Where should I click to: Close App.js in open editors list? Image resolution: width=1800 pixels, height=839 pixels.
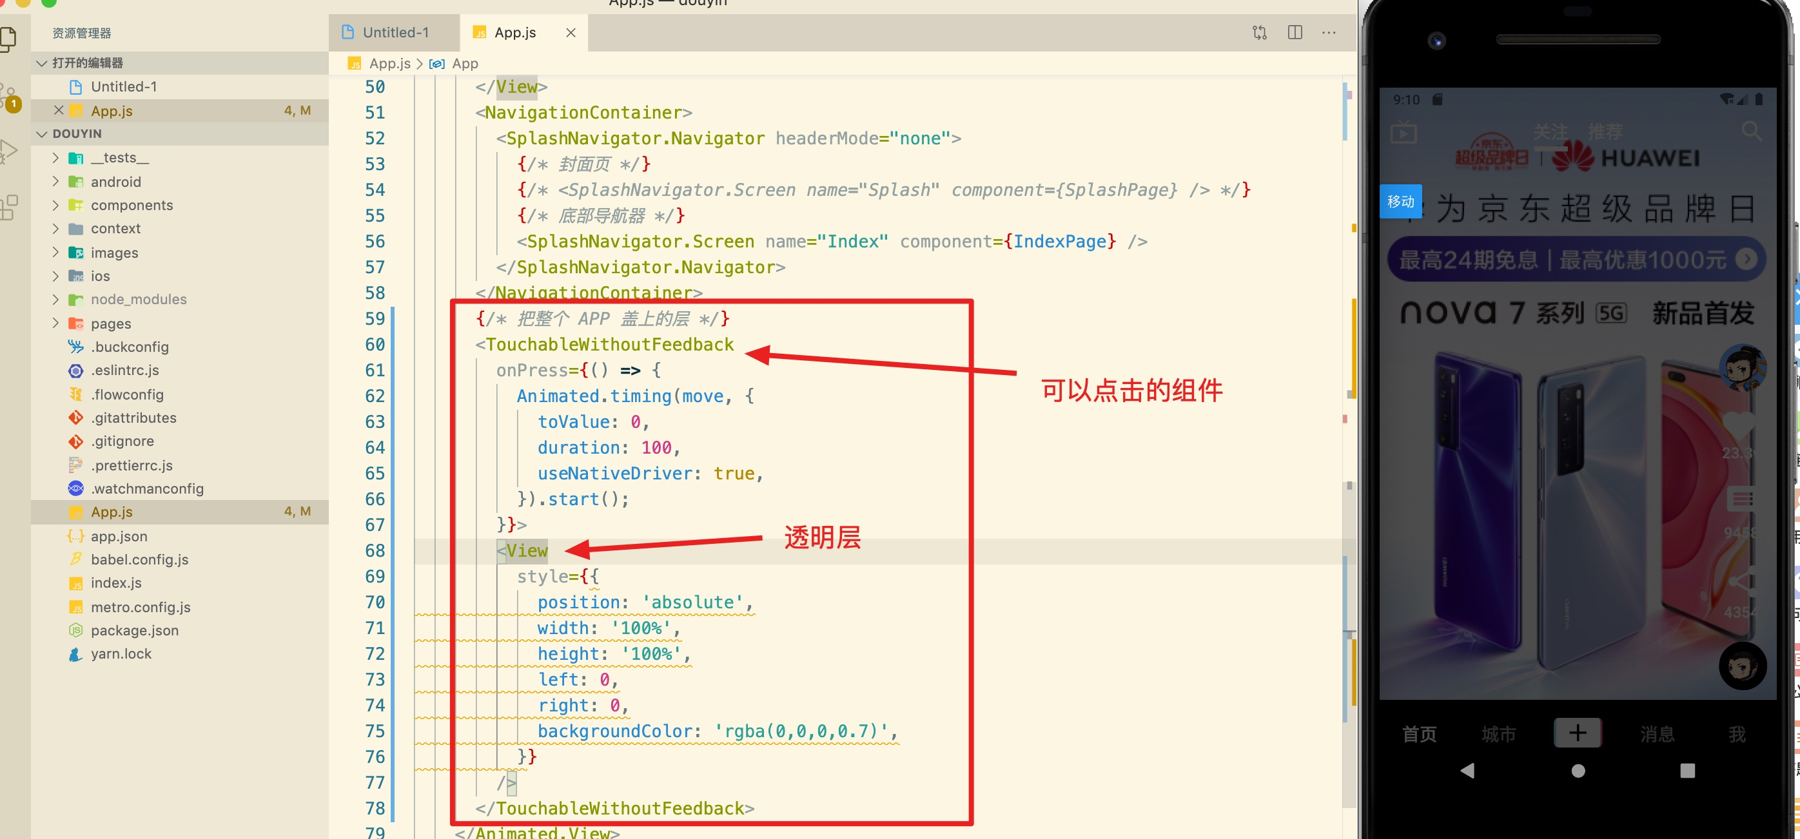(59, 110)
